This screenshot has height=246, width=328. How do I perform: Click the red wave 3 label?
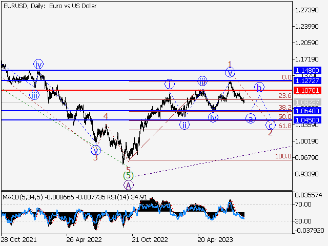[x=95, y=158]
